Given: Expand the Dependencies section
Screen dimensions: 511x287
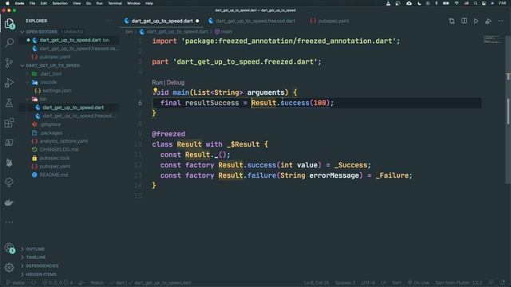Looking at the screenshot, I should (x=42, y=265).
